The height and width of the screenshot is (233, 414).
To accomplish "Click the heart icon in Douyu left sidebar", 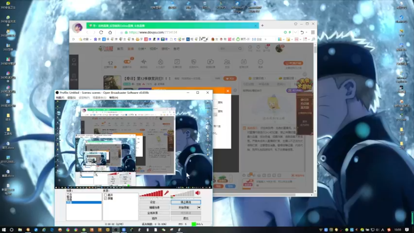I will [74, 60].
